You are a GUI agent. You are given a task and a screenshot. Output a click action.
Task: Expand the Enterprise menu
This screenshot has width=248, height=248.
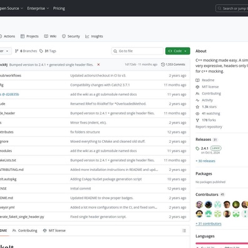click(38, 8)
